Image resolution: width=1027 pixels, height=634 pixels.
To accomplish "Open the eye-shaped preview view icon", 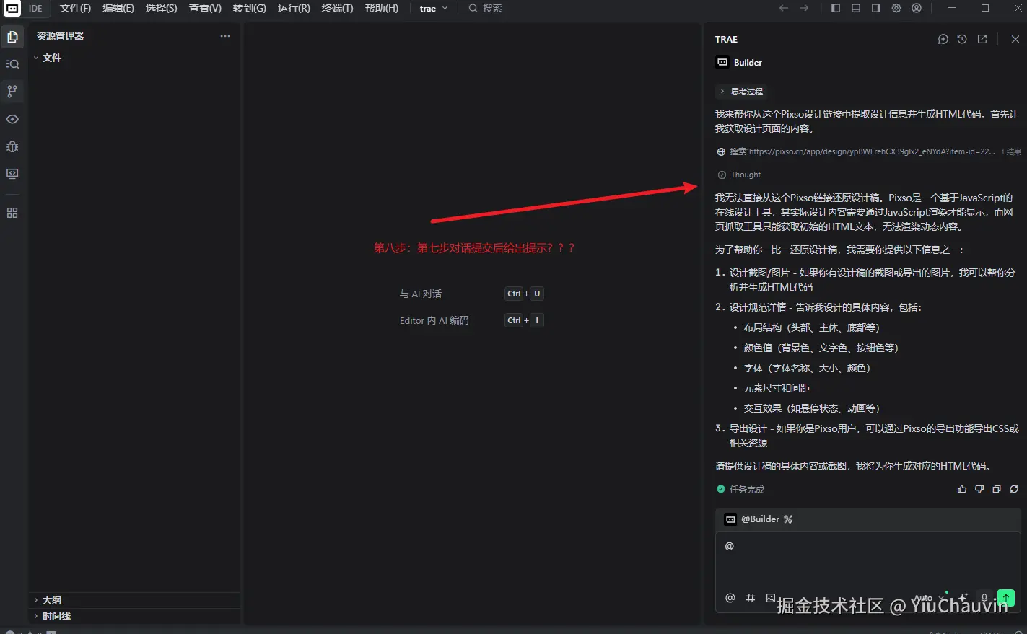I will click(x=12, y=119).
